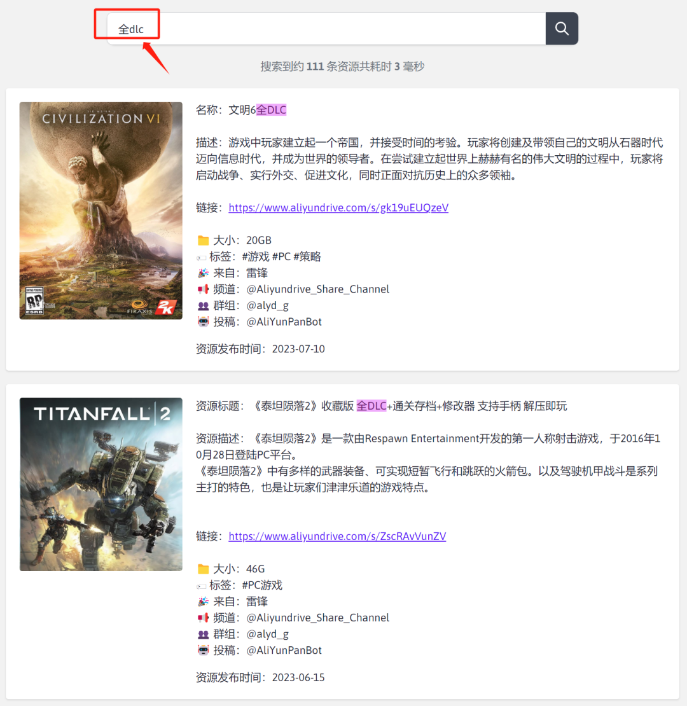Click megaphone icon in Civilization 频道 row

click(203, 289)
